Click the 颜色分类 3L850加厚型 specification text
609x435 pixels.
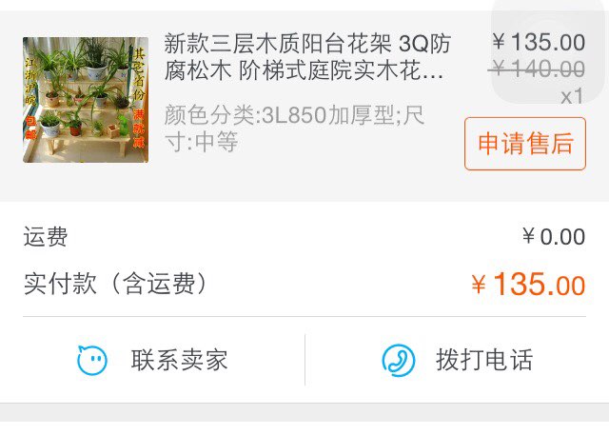point(294,115)
